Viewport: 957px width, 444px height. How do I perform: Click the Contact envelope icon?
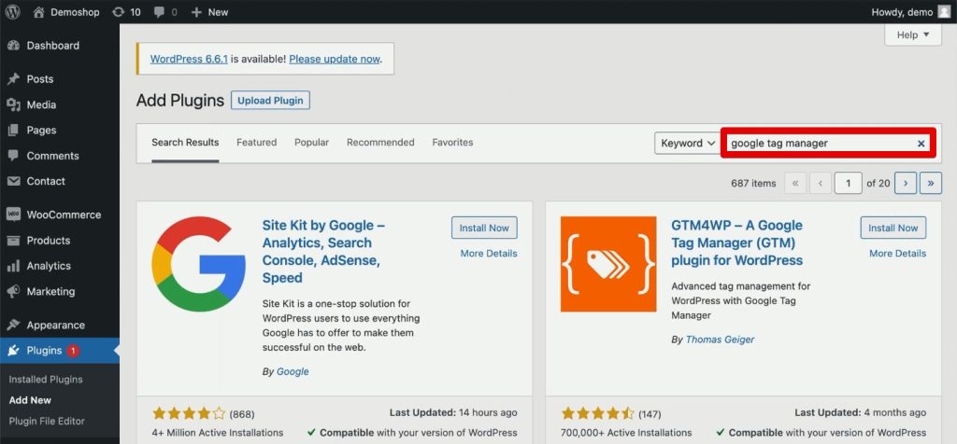pyautogui.click(x=13, y=182)
